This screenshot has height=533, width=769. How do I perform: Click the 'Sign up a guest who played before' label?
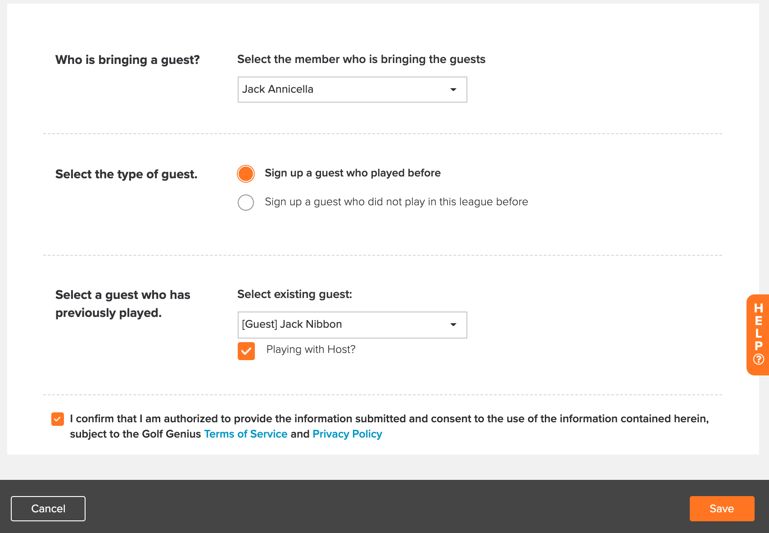click(x=353, y=173)
